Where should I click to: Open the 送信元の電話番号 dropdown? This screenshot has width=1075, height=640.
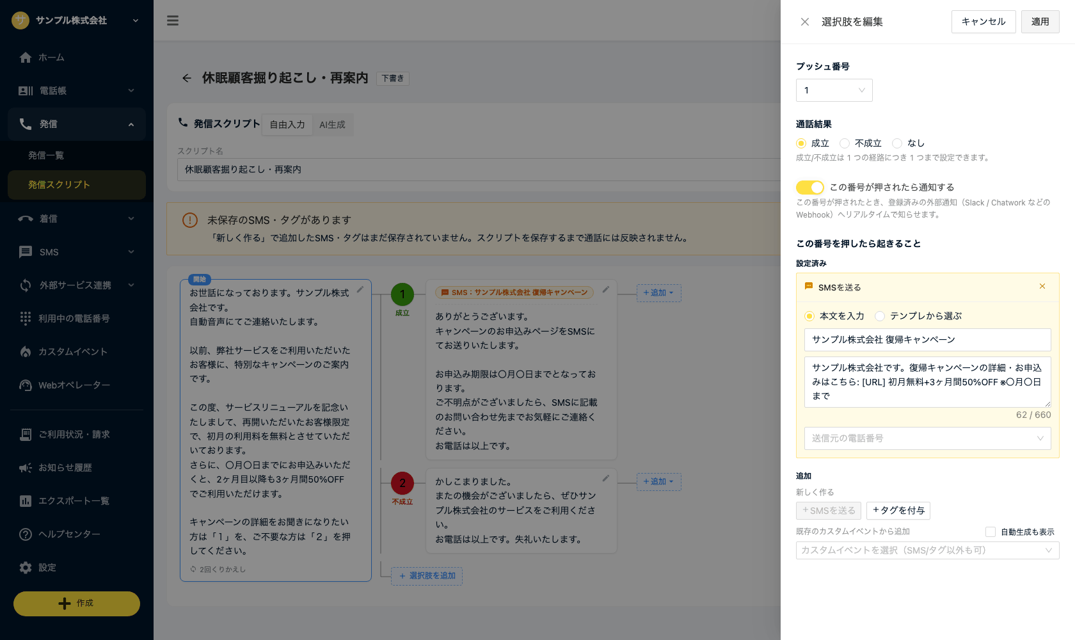[928, 438]
